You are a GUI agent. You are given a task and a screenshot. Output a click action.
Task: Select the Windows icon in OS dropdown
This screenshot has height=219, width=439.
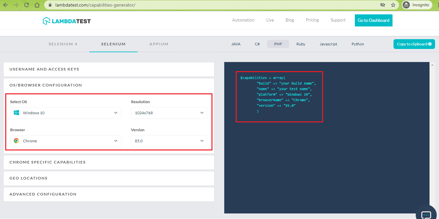coord(16,113)
